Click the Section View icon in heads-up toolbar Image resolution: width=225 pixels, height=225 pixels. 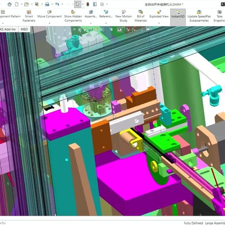(x=91, y=30)
